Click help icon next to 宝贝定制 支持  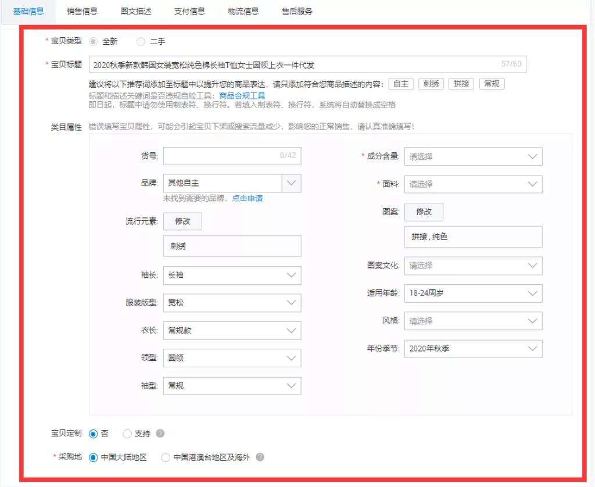[161, 434]
